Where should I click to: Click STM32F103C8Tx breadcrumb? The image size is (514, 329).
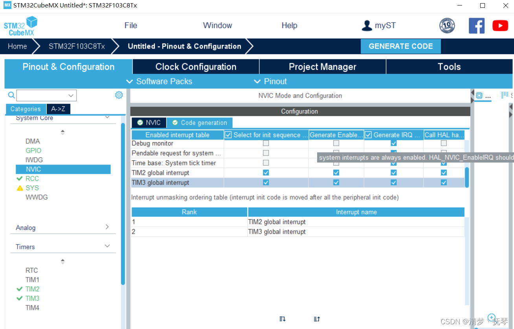[77, 46]
